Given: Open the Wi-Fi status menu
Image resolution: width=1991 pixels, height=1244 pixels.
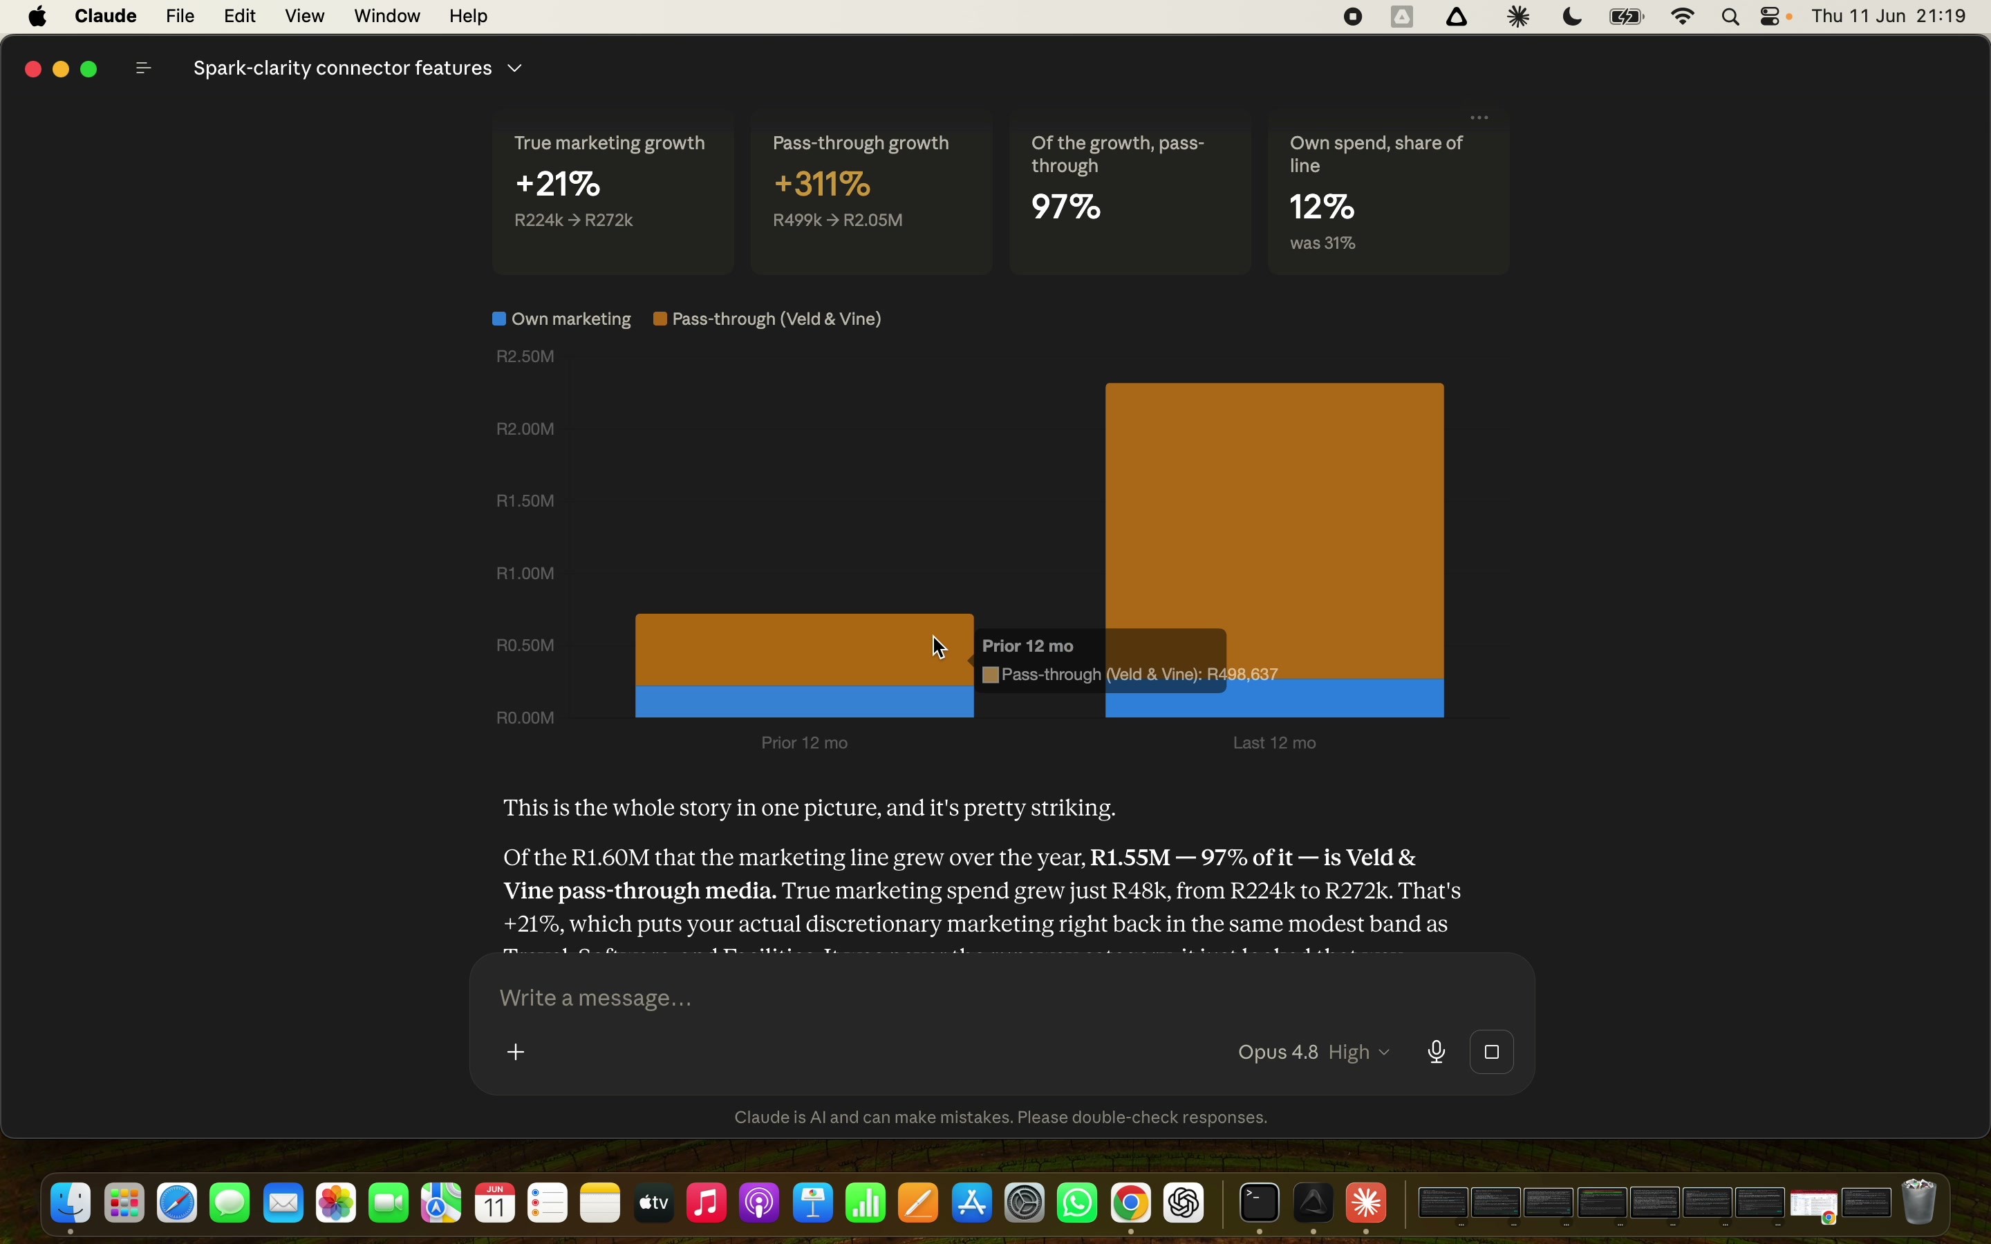Looking at the screenshot, I should [x=1684, y=17].
